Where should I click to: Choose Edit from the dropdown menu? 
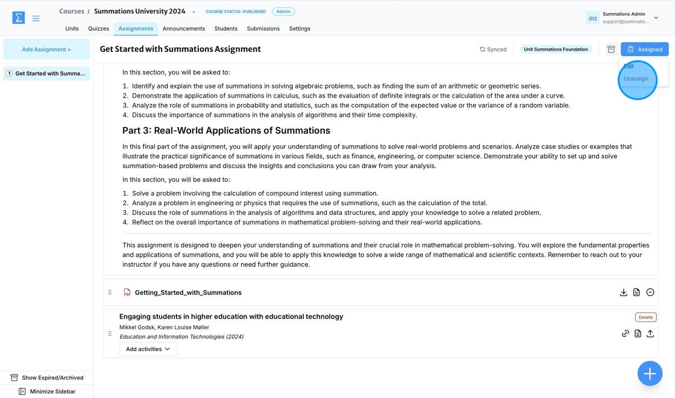[x=629, y=66]
